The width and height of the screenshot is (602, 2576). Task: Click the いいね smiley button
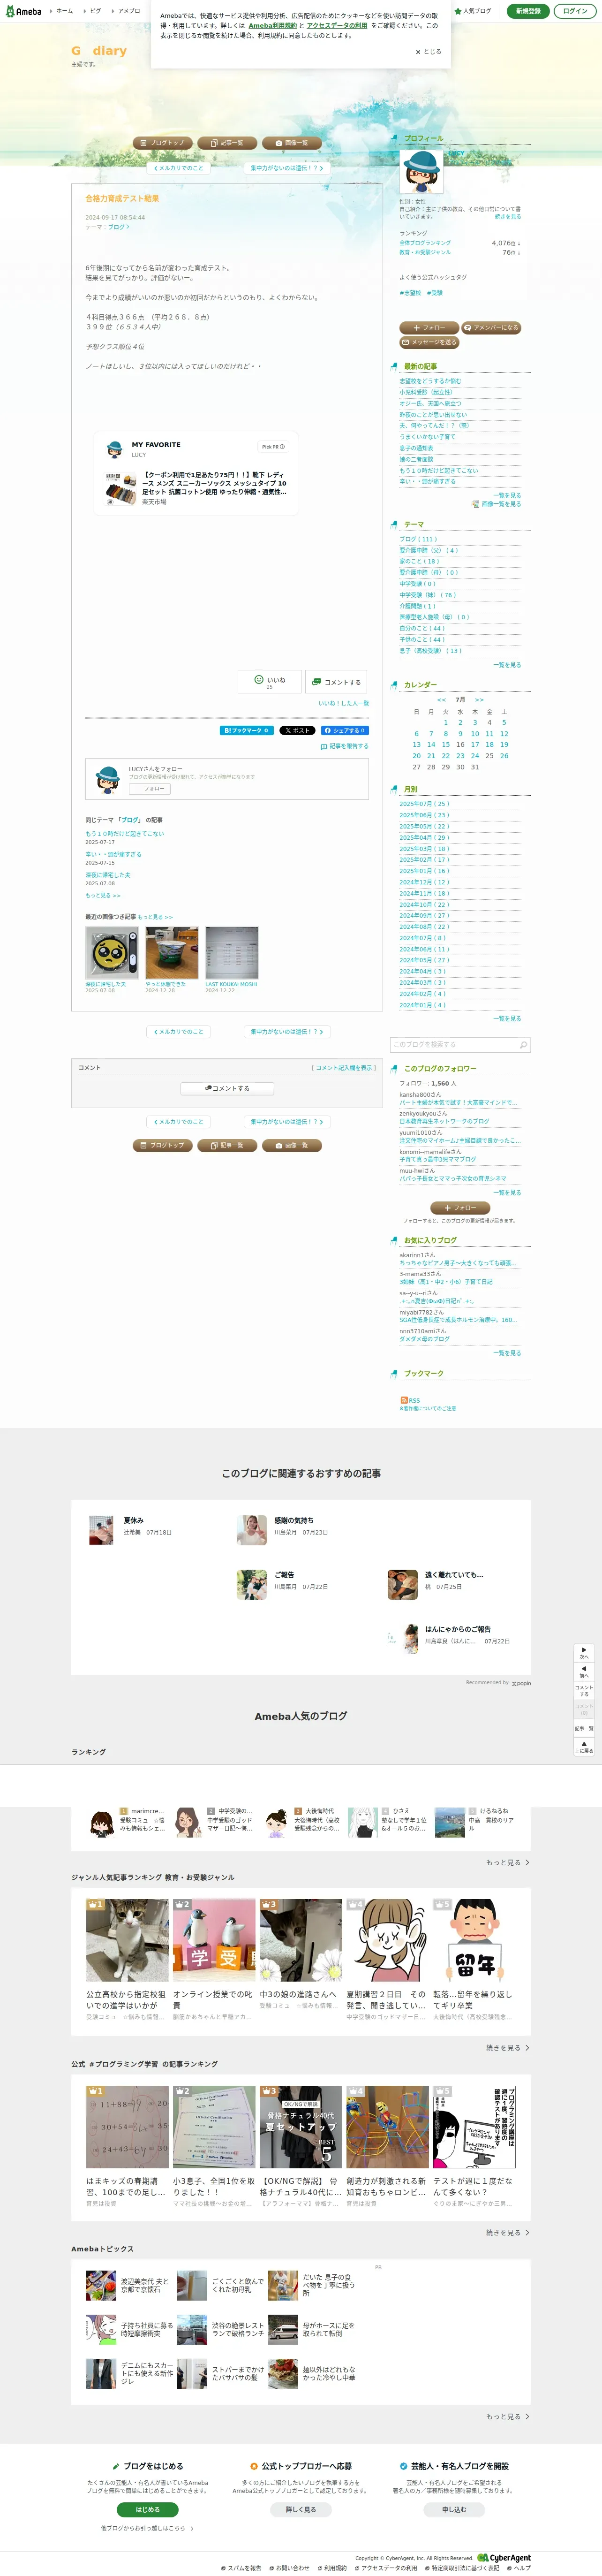pyautogui.click(x=269, y=682)
